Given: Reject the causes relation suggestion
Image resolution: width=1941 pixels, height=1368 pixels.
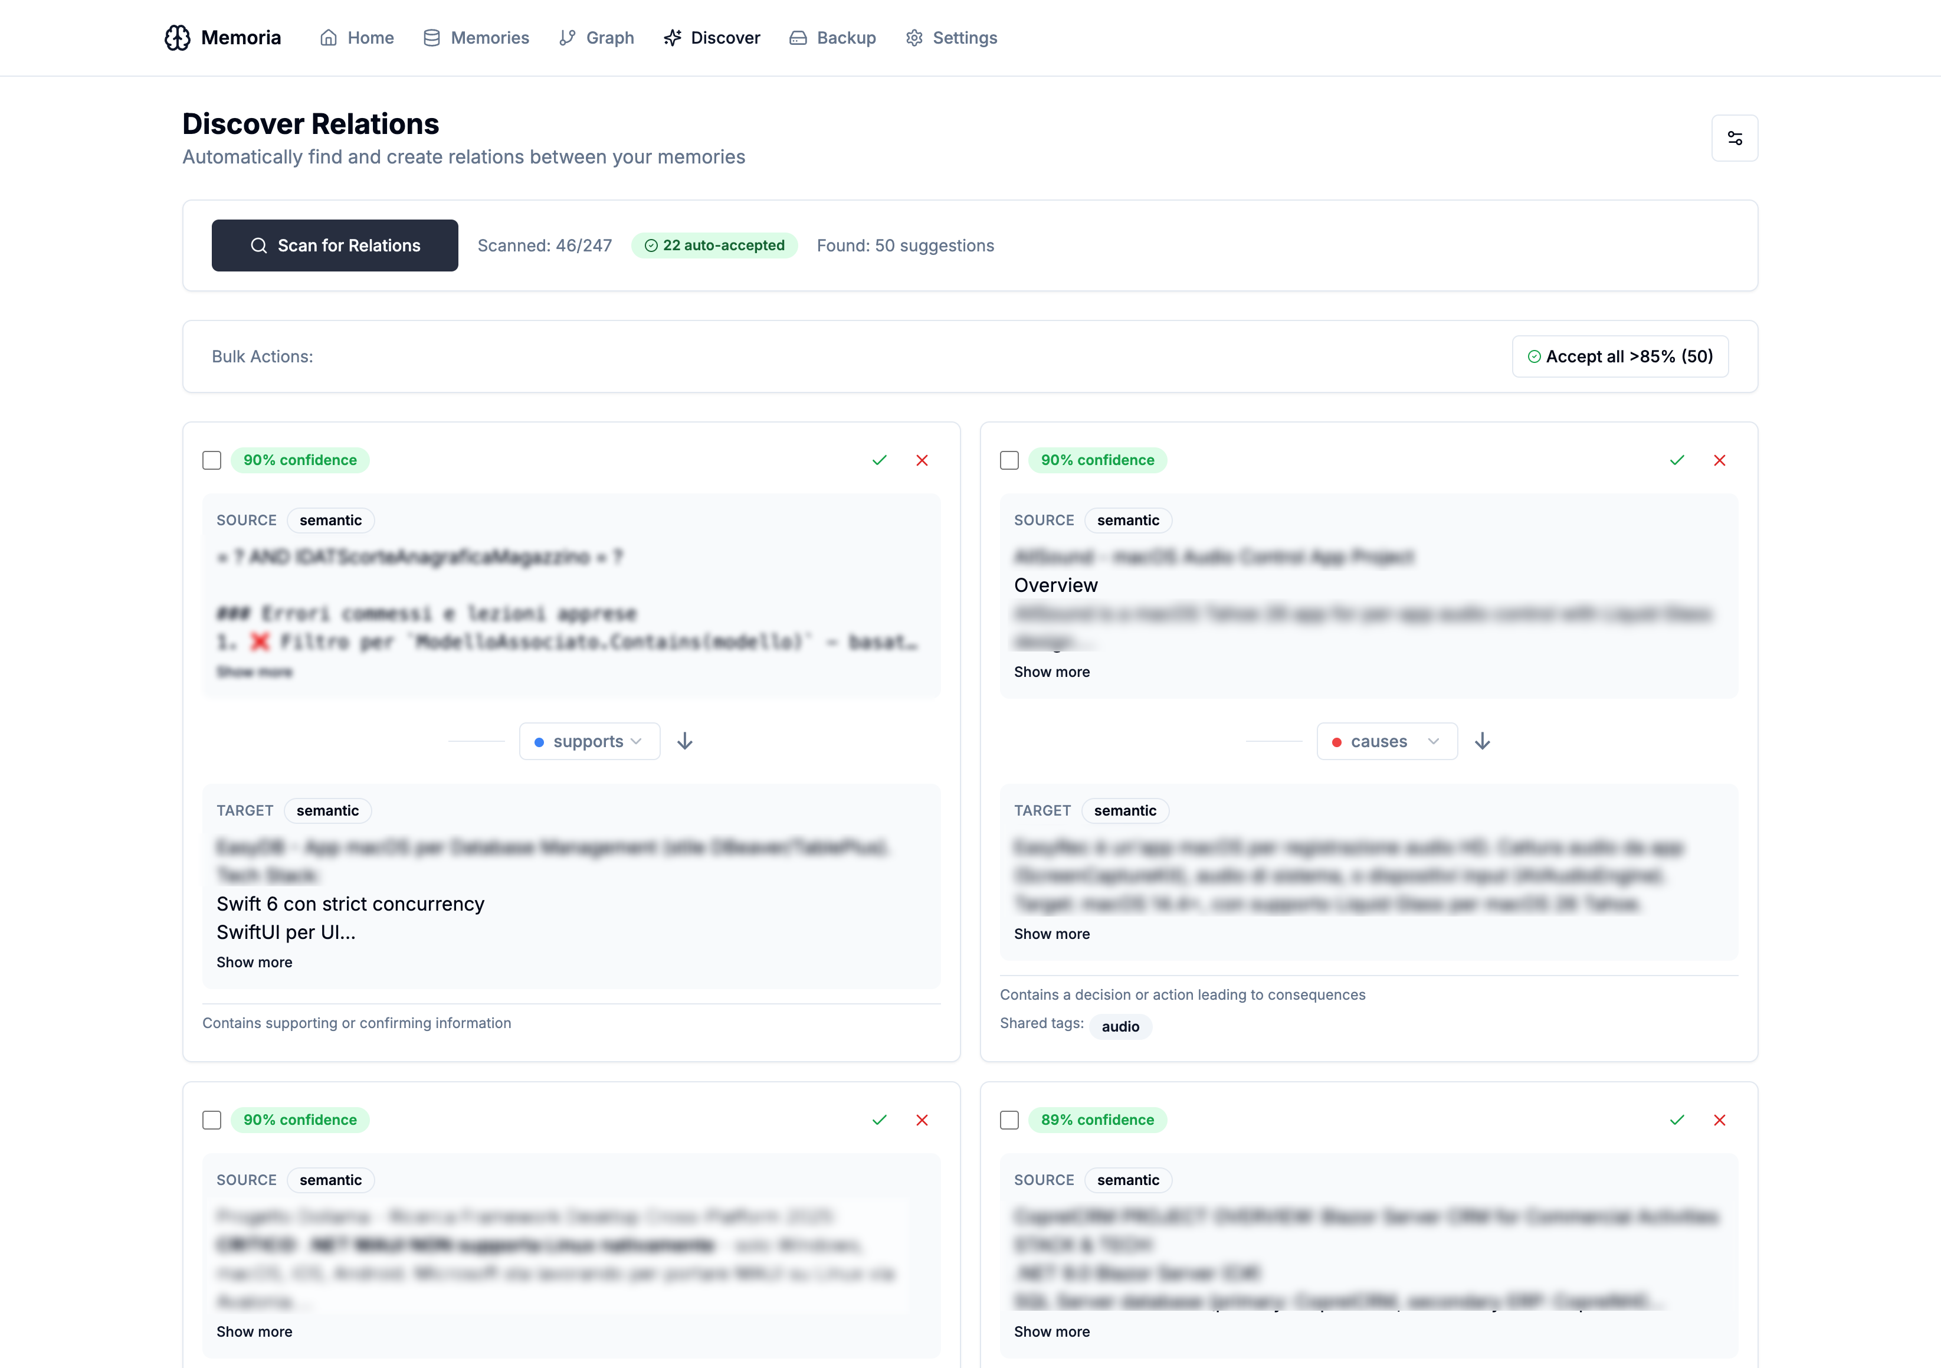Looking at the screenshot, I should (1719, 460).
